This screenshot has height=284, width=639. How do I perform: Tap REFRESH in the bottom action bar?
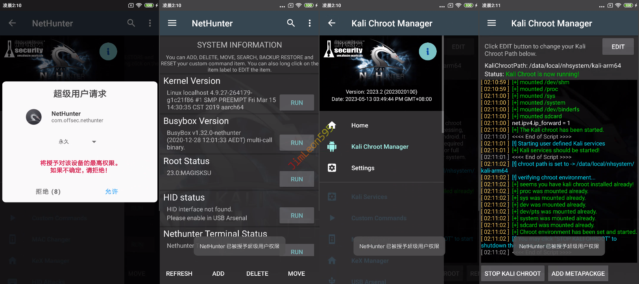179,273
